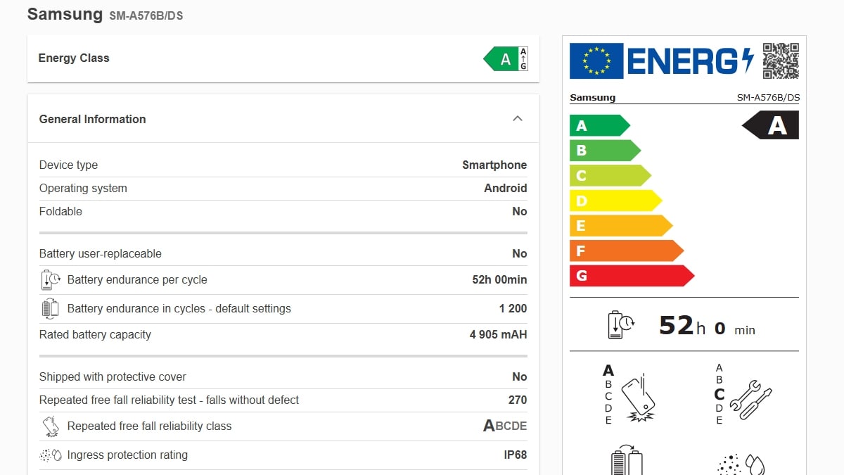
Task: Click the Samsung brand heading
Action: (65, 13)
